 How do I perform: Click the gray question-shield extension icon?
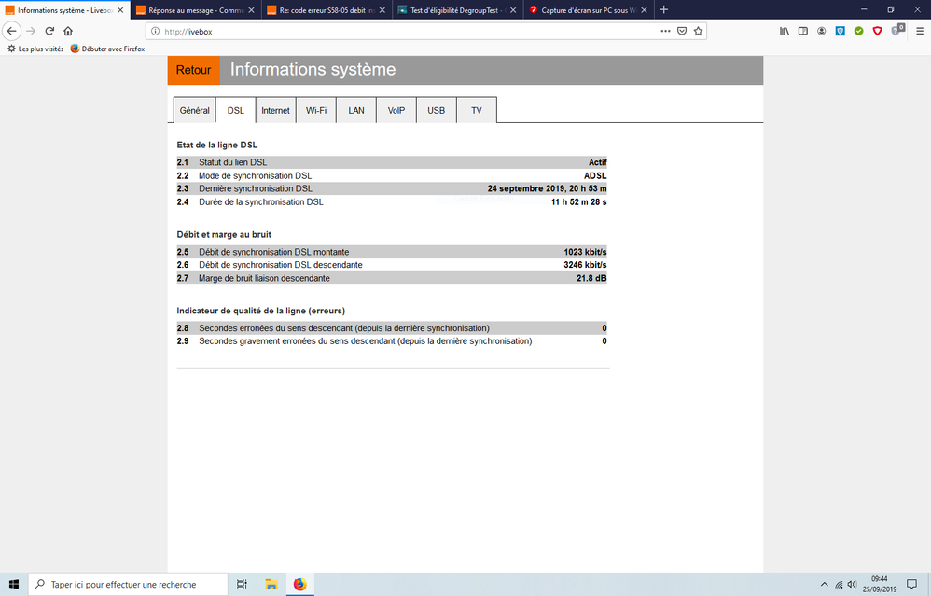[x=897, y=30]
